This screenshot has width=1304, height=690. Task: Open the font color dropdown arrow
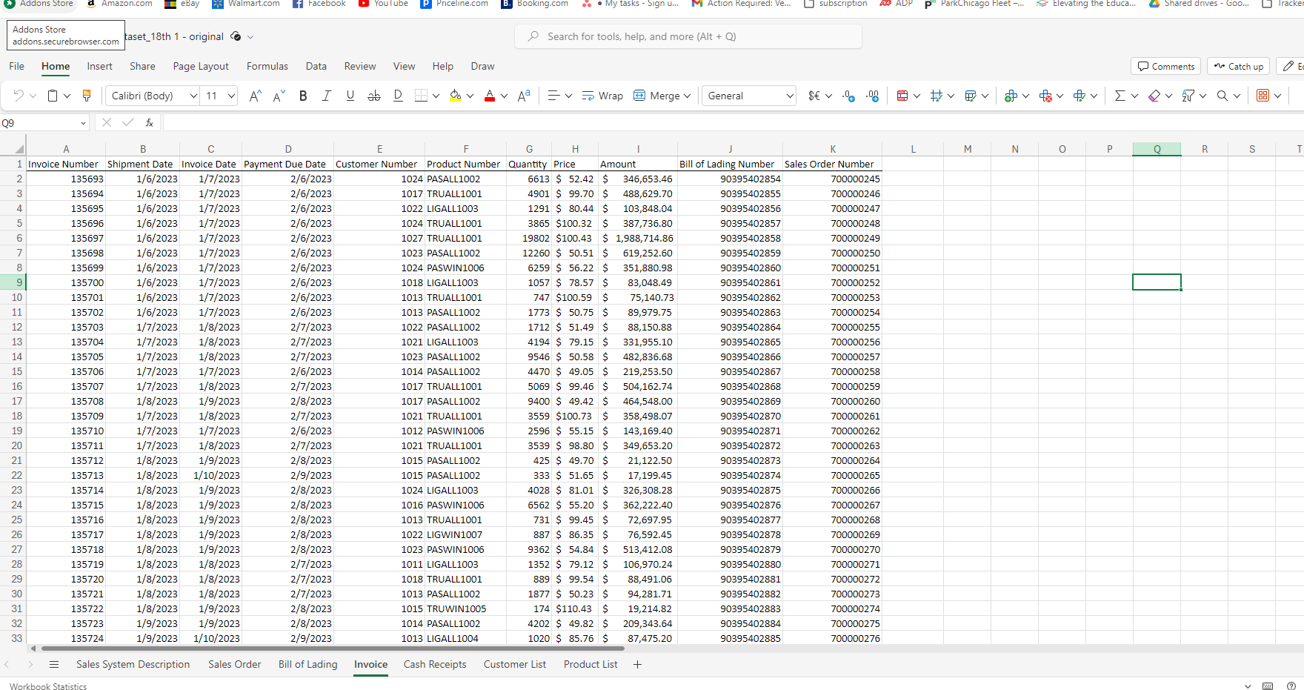click(504, 96)
